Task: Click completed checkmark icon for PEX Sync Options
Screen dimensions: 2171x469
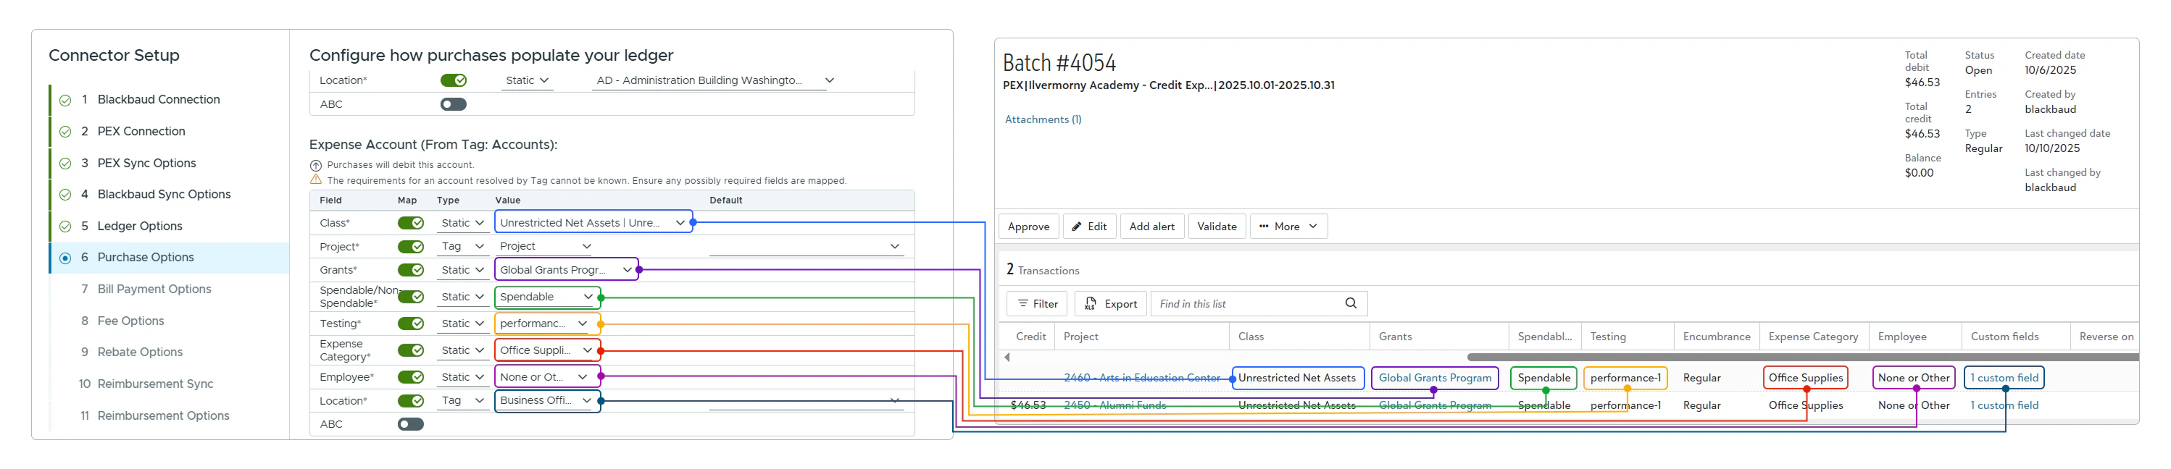Action: (65, 164)
